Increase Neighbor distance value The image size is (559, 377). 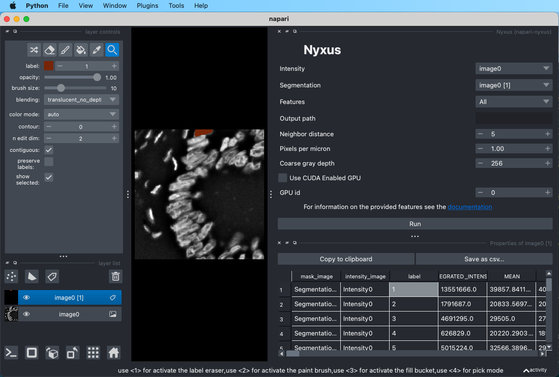tap(548, 134)
